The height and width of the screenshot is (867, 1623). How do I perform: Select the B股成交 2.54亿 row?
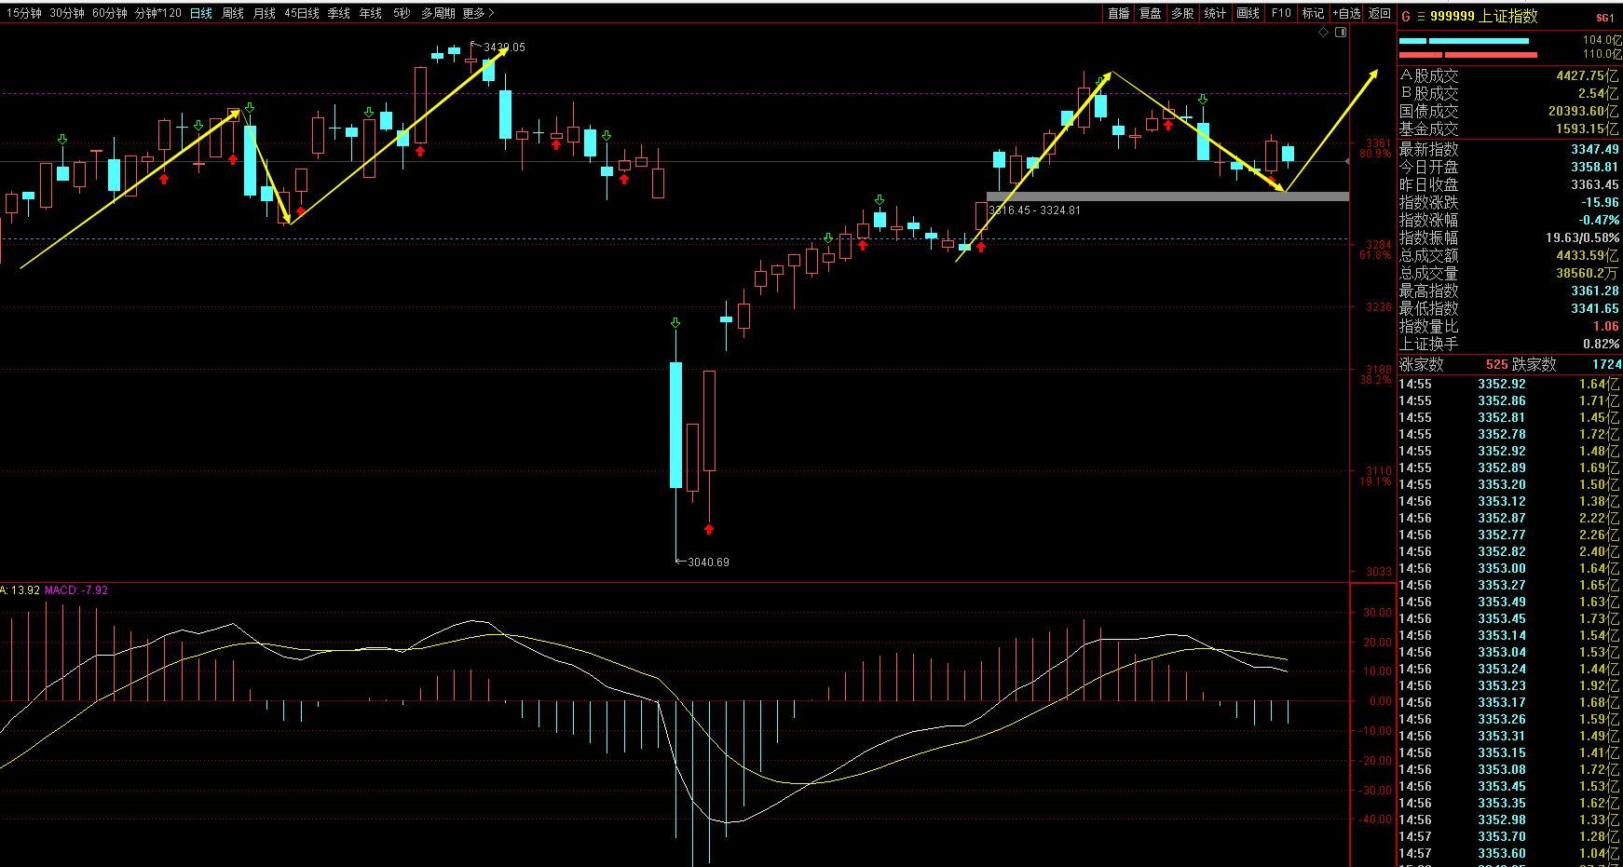[x=1509, y=93]
